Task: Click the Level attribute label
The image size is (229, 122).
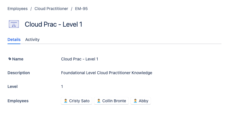Action: [12, 86]
